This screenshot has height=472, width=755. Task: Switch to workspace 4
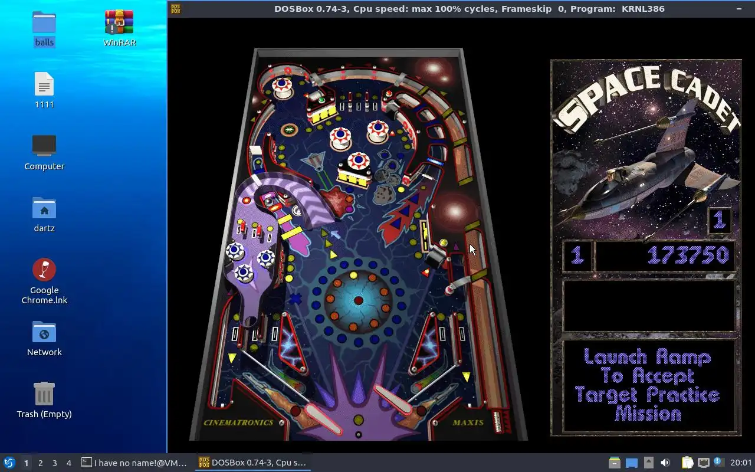pyautogui.click(x=68, y=463)
